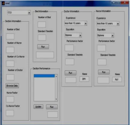Click Run in Nurse Information panel

[x=104, y=72]
